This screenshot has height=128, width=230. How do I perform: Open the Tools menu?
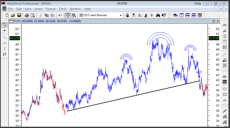pyautogui.click(x=62, y=9)
